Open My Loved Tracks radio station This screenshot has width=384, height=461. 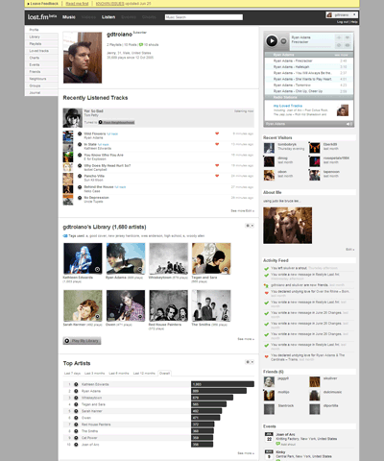tap(288, 106)
